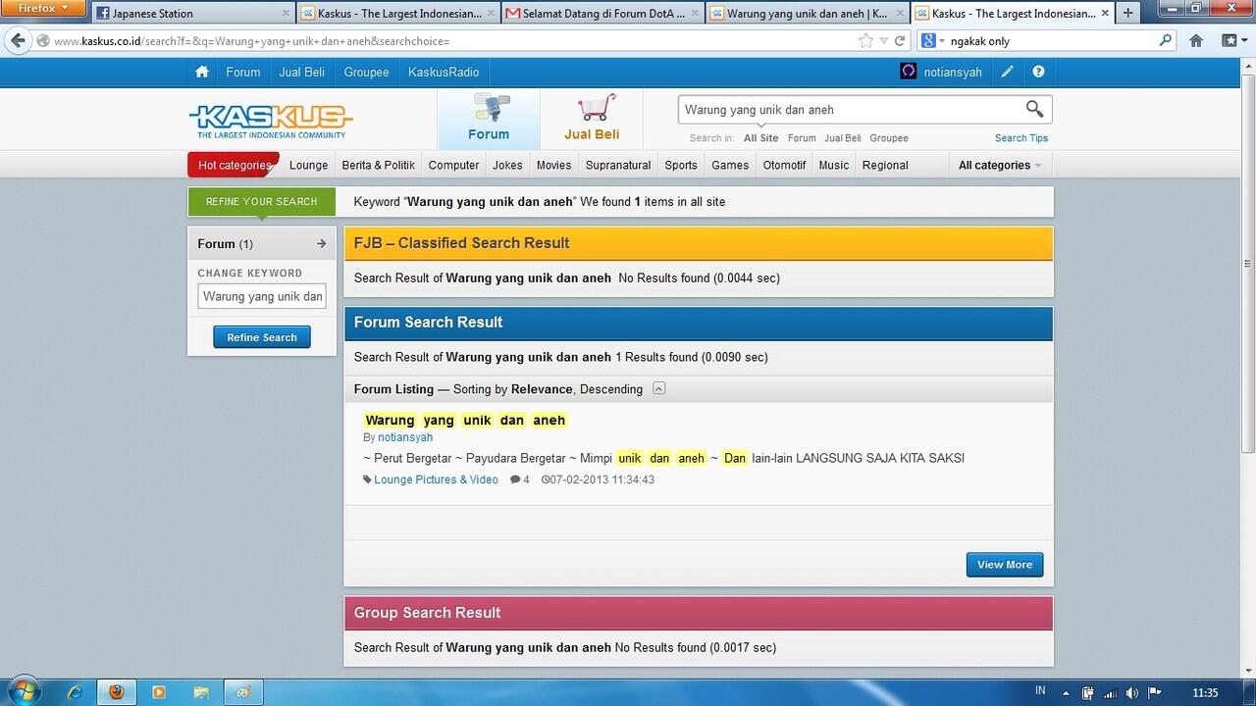The height and width of the screenshot is (706, 1256).
Task: Click the magnifier icon in Kaskus search box
Action: click(x=1034, y=109)
